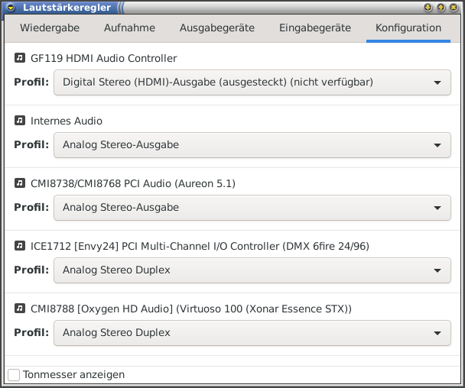The height and width of the screenshot is (388, 465).
Task: Click the minimize arrow icon in title bar
Action: point(428,8)
